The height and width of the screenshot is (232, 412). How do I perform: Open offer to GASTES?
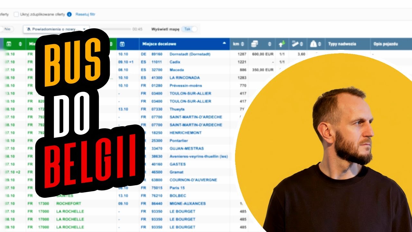pos(178,164)
